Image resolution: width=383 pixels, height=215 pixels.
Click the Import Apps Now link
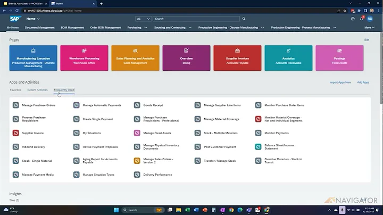coord(340,82)
